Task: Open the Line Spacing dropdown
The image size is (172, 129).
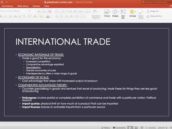Action: [x=81, y=11]
